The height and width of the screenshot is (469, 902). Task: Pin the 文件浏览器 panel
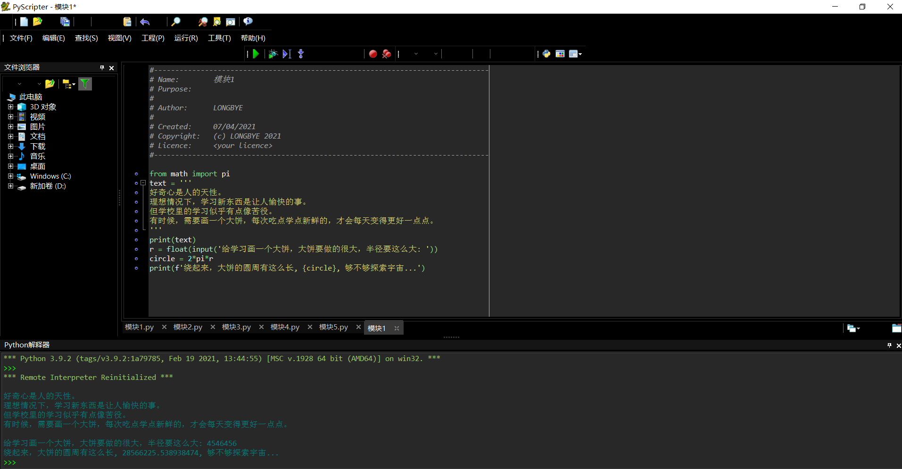click(102, 68)
